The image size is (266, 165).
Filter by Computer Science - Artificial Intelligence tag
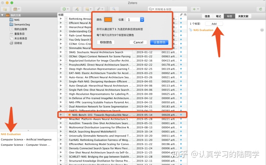coord(26,139)
